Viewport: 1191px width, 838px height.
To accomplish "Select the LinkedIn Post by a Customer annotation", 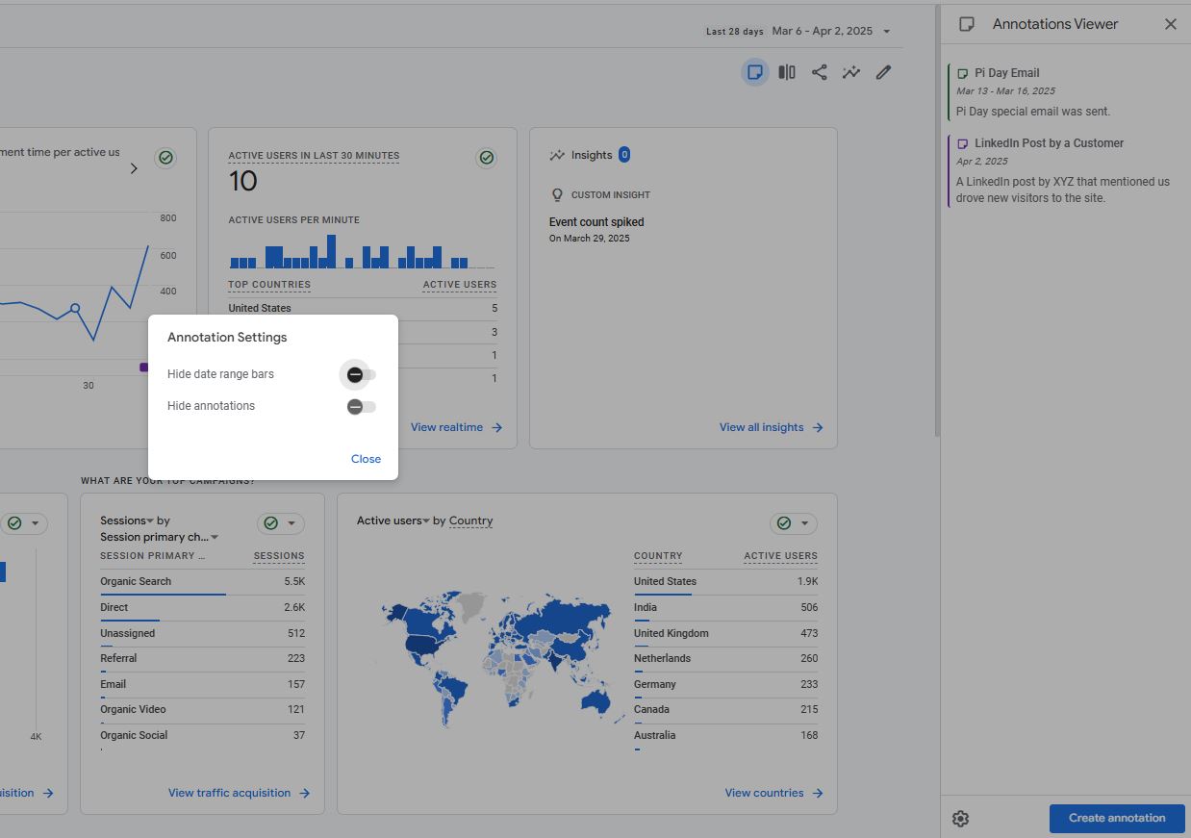I will (1049, 143).
